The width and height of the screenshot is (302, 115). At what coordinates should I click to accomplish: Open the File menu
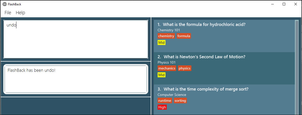(8, 13)
